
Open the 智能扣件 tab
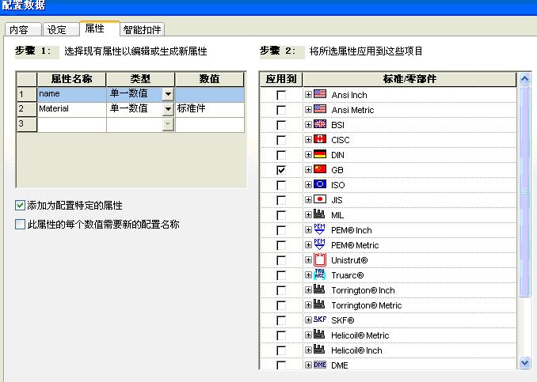click(x=142, y=30)
